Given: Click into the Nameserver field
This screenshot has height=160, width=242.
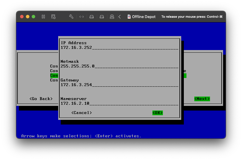Looking at the screenshot, I should [x=119, y=104].
